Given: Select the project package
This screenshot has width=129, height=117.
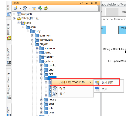Looking at the screenshot, I should (x=42, y=44).
